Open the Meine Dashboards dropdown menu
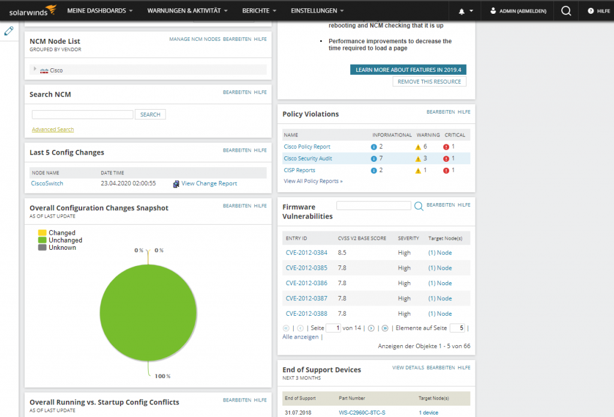The width and height of the screenshot is (614, 417). pyautogui.click(x=100, y=11)
